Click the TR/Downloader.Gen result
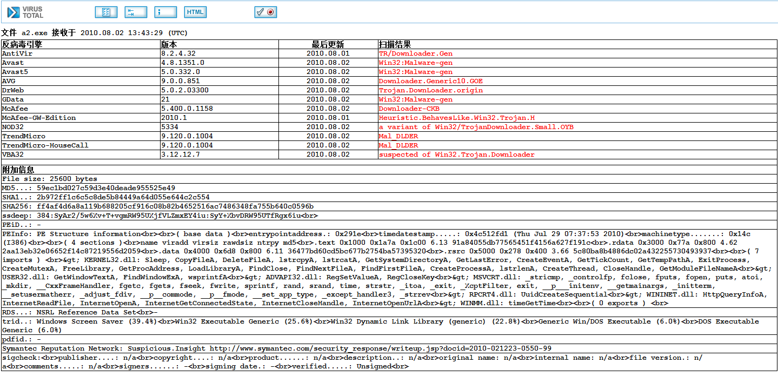The width and height of the screenshot is (778, 383). tap(416, 54)
